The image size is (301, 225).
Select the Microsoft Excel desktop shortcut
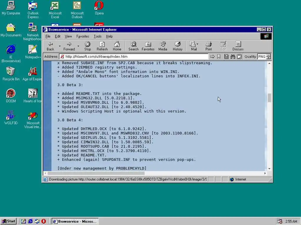click(x=55, y=10)
